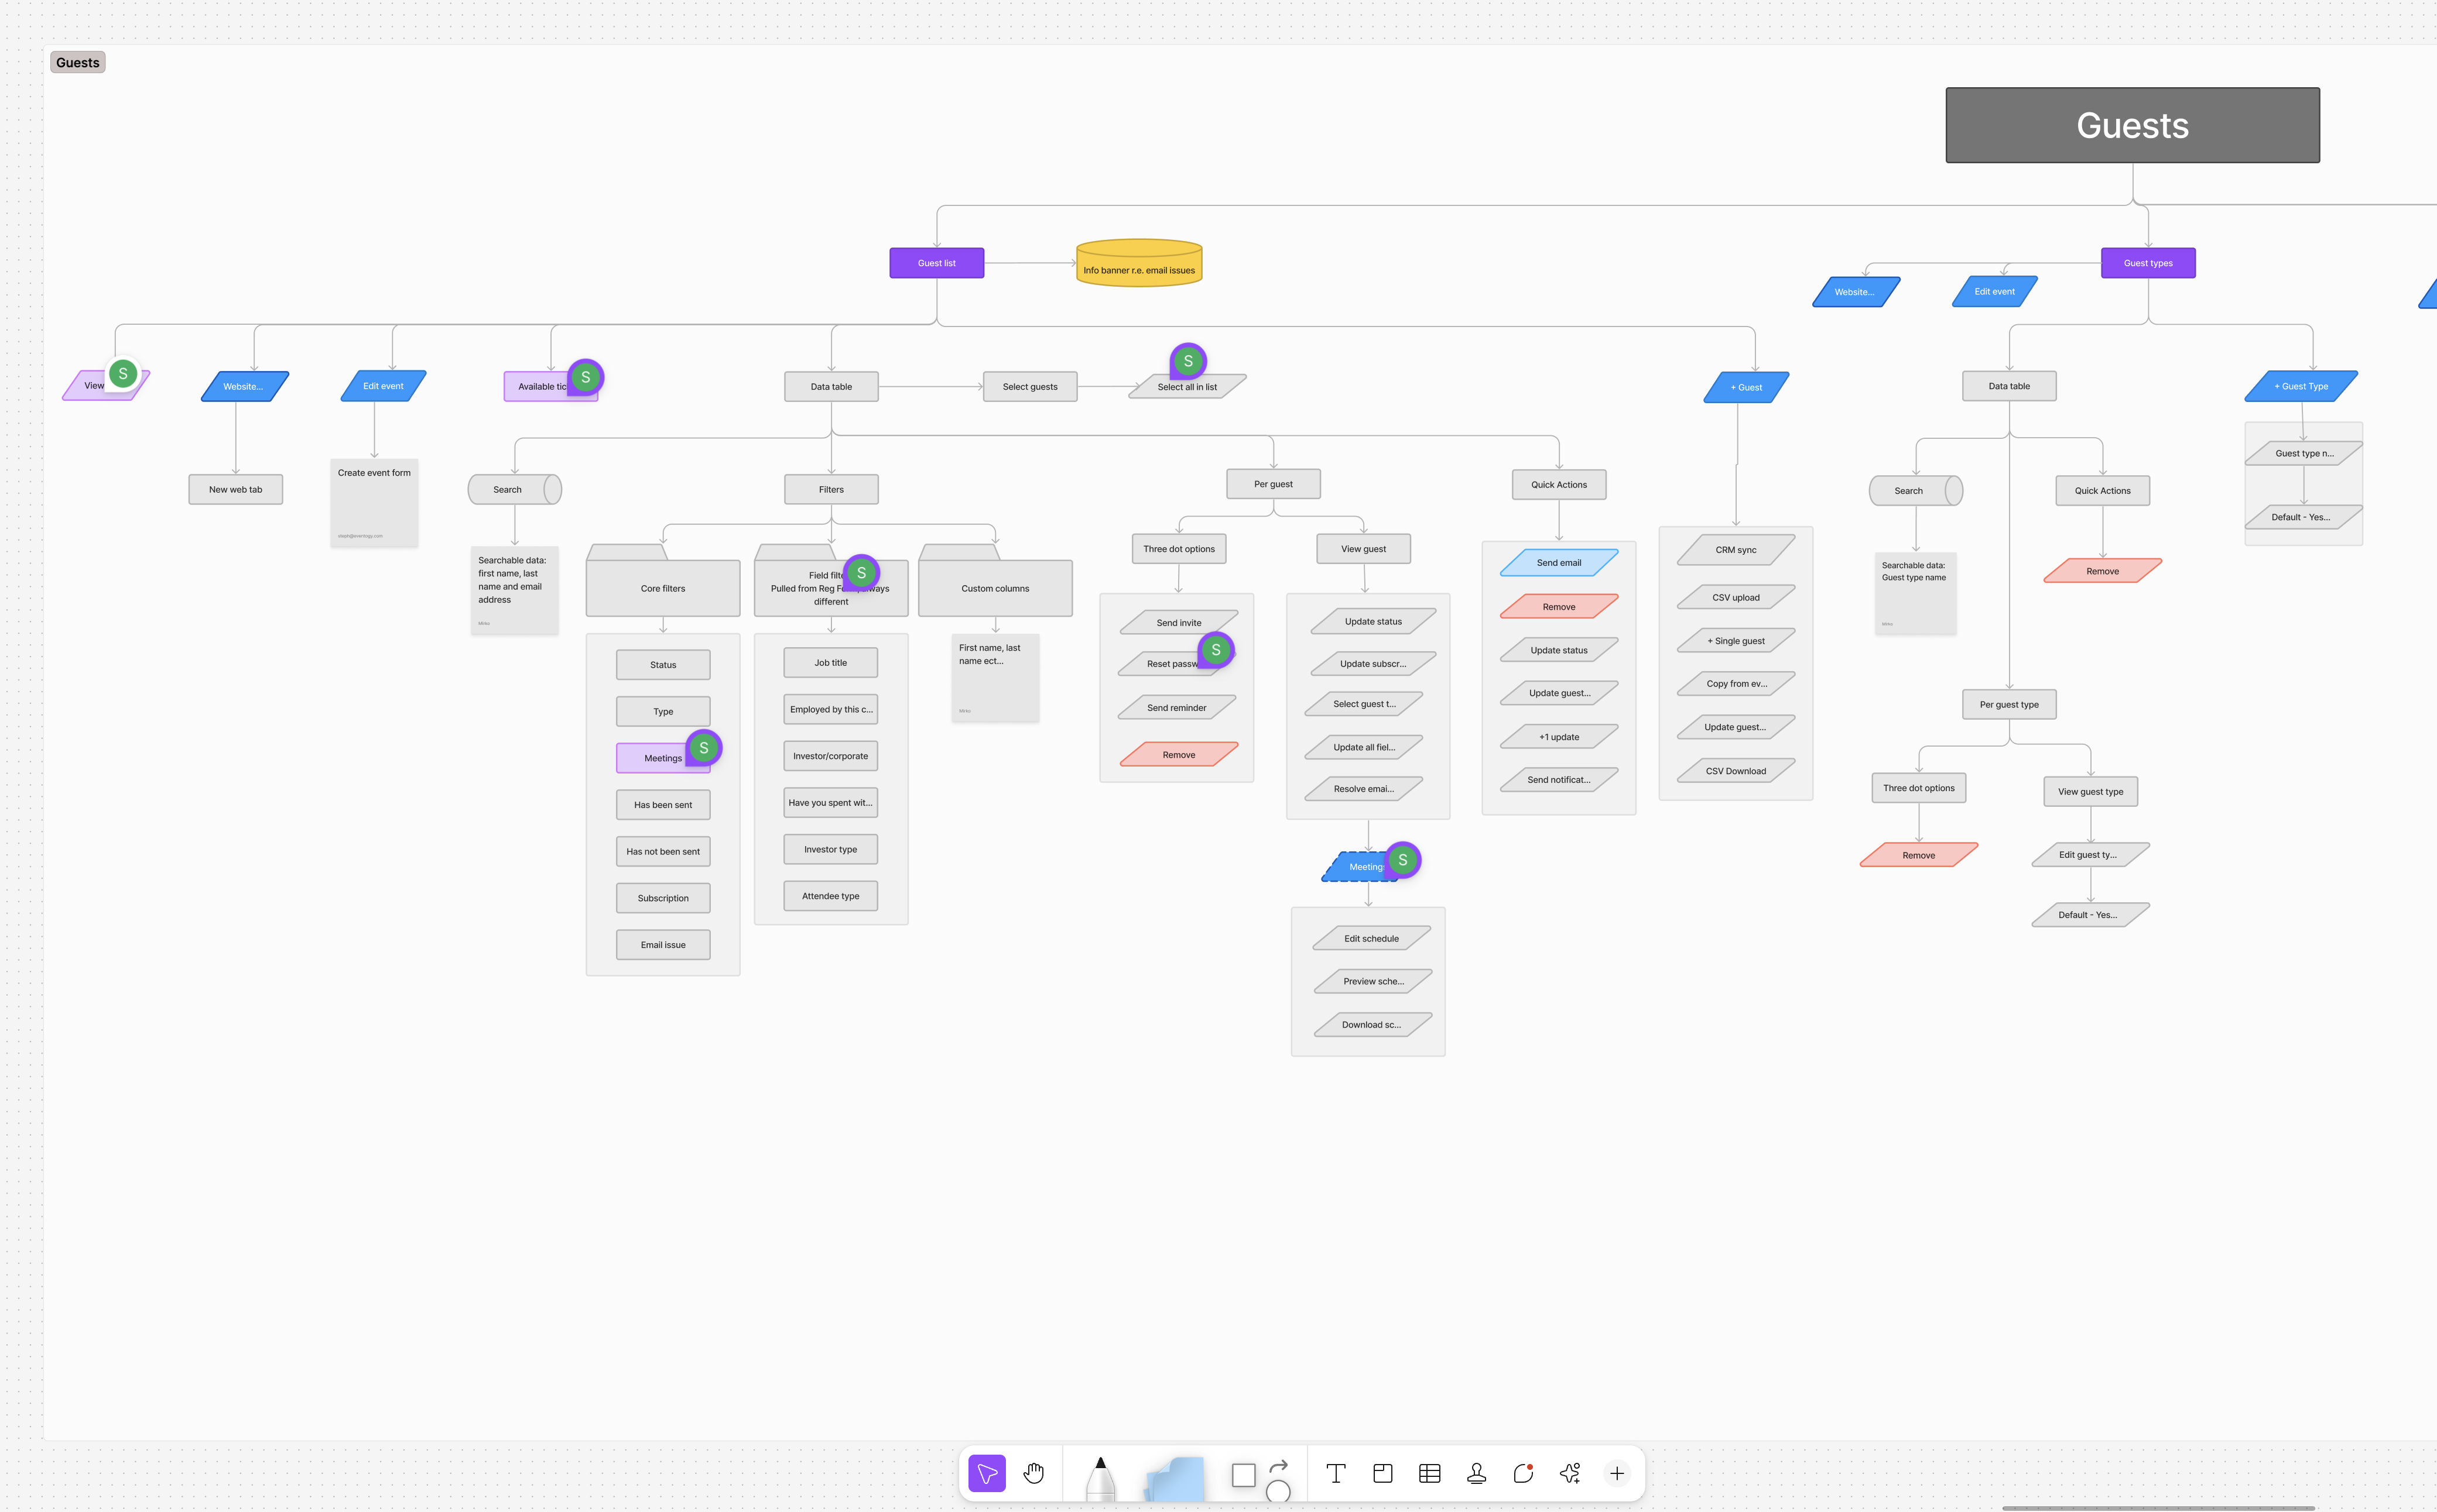Select the Move cursor tool

pos(987,1473)
